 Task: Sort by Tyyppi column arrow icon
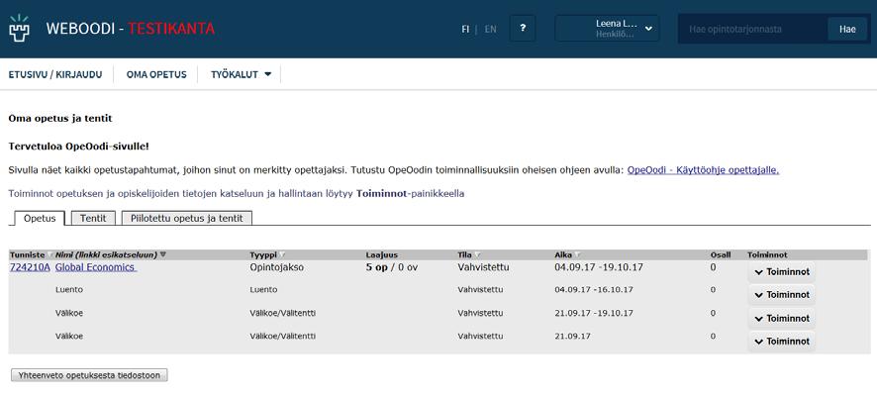282,255
